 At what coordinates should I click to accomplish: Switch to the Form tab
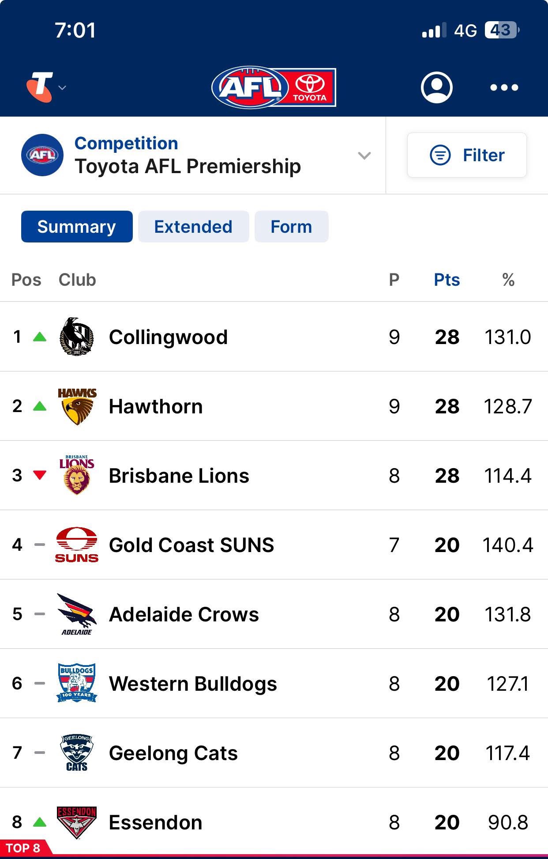pos(291,227)
